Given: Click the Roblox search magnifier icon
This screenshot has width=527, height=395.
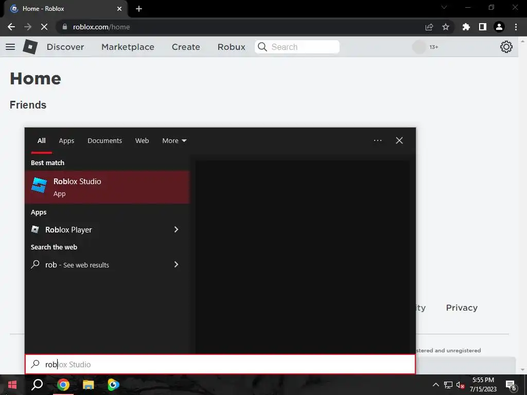Looking at the screenshot, I should [x=262, y=47].
